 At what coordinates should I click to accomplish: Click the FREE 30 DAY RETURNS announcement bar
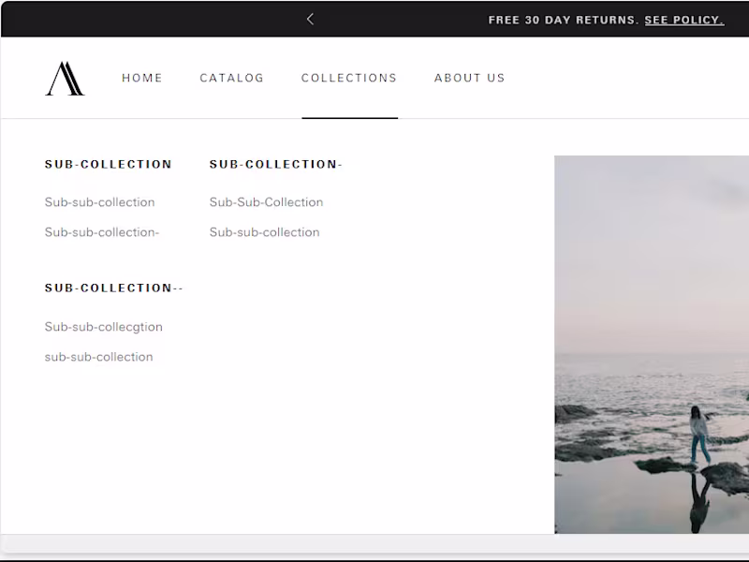562,20
